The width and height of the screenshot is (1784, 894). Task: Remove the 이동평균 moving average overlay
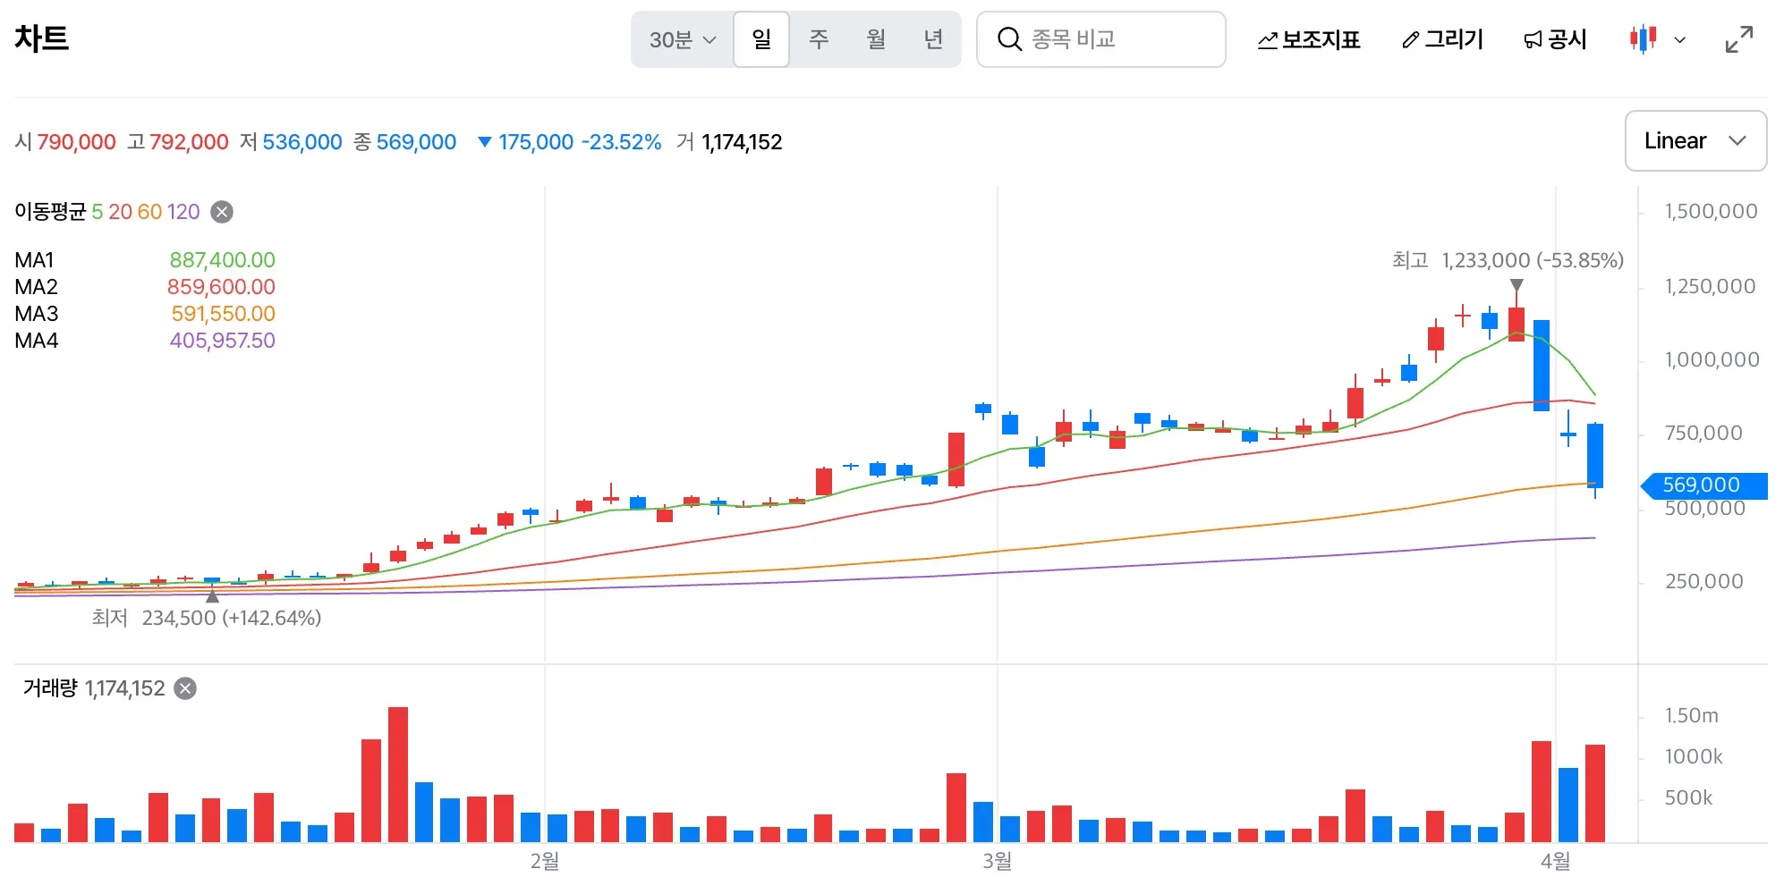(x=220, y=212)
